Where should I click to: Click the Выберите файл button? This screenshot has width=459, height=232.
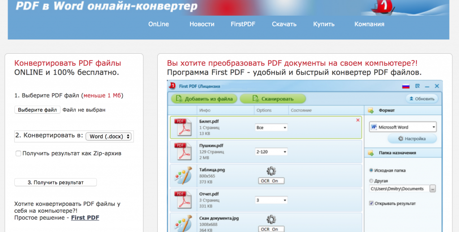click(x=38, y=110)
